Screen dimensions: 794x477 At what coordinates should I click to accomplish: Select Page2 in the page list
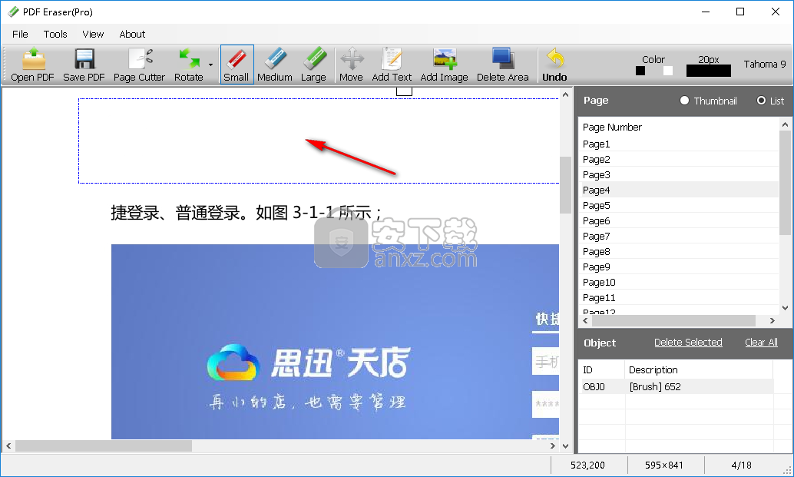(678, 159)
